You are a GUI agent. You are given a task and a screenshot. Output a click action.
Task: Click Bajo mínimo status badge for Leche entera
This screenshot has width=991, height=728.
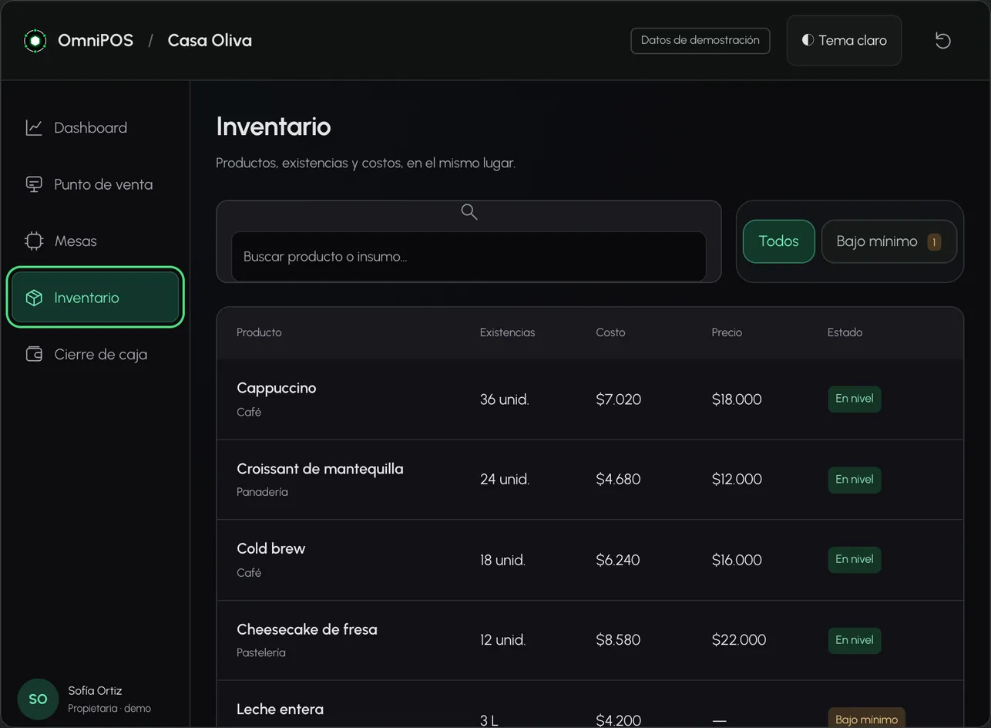pos(866,718)
